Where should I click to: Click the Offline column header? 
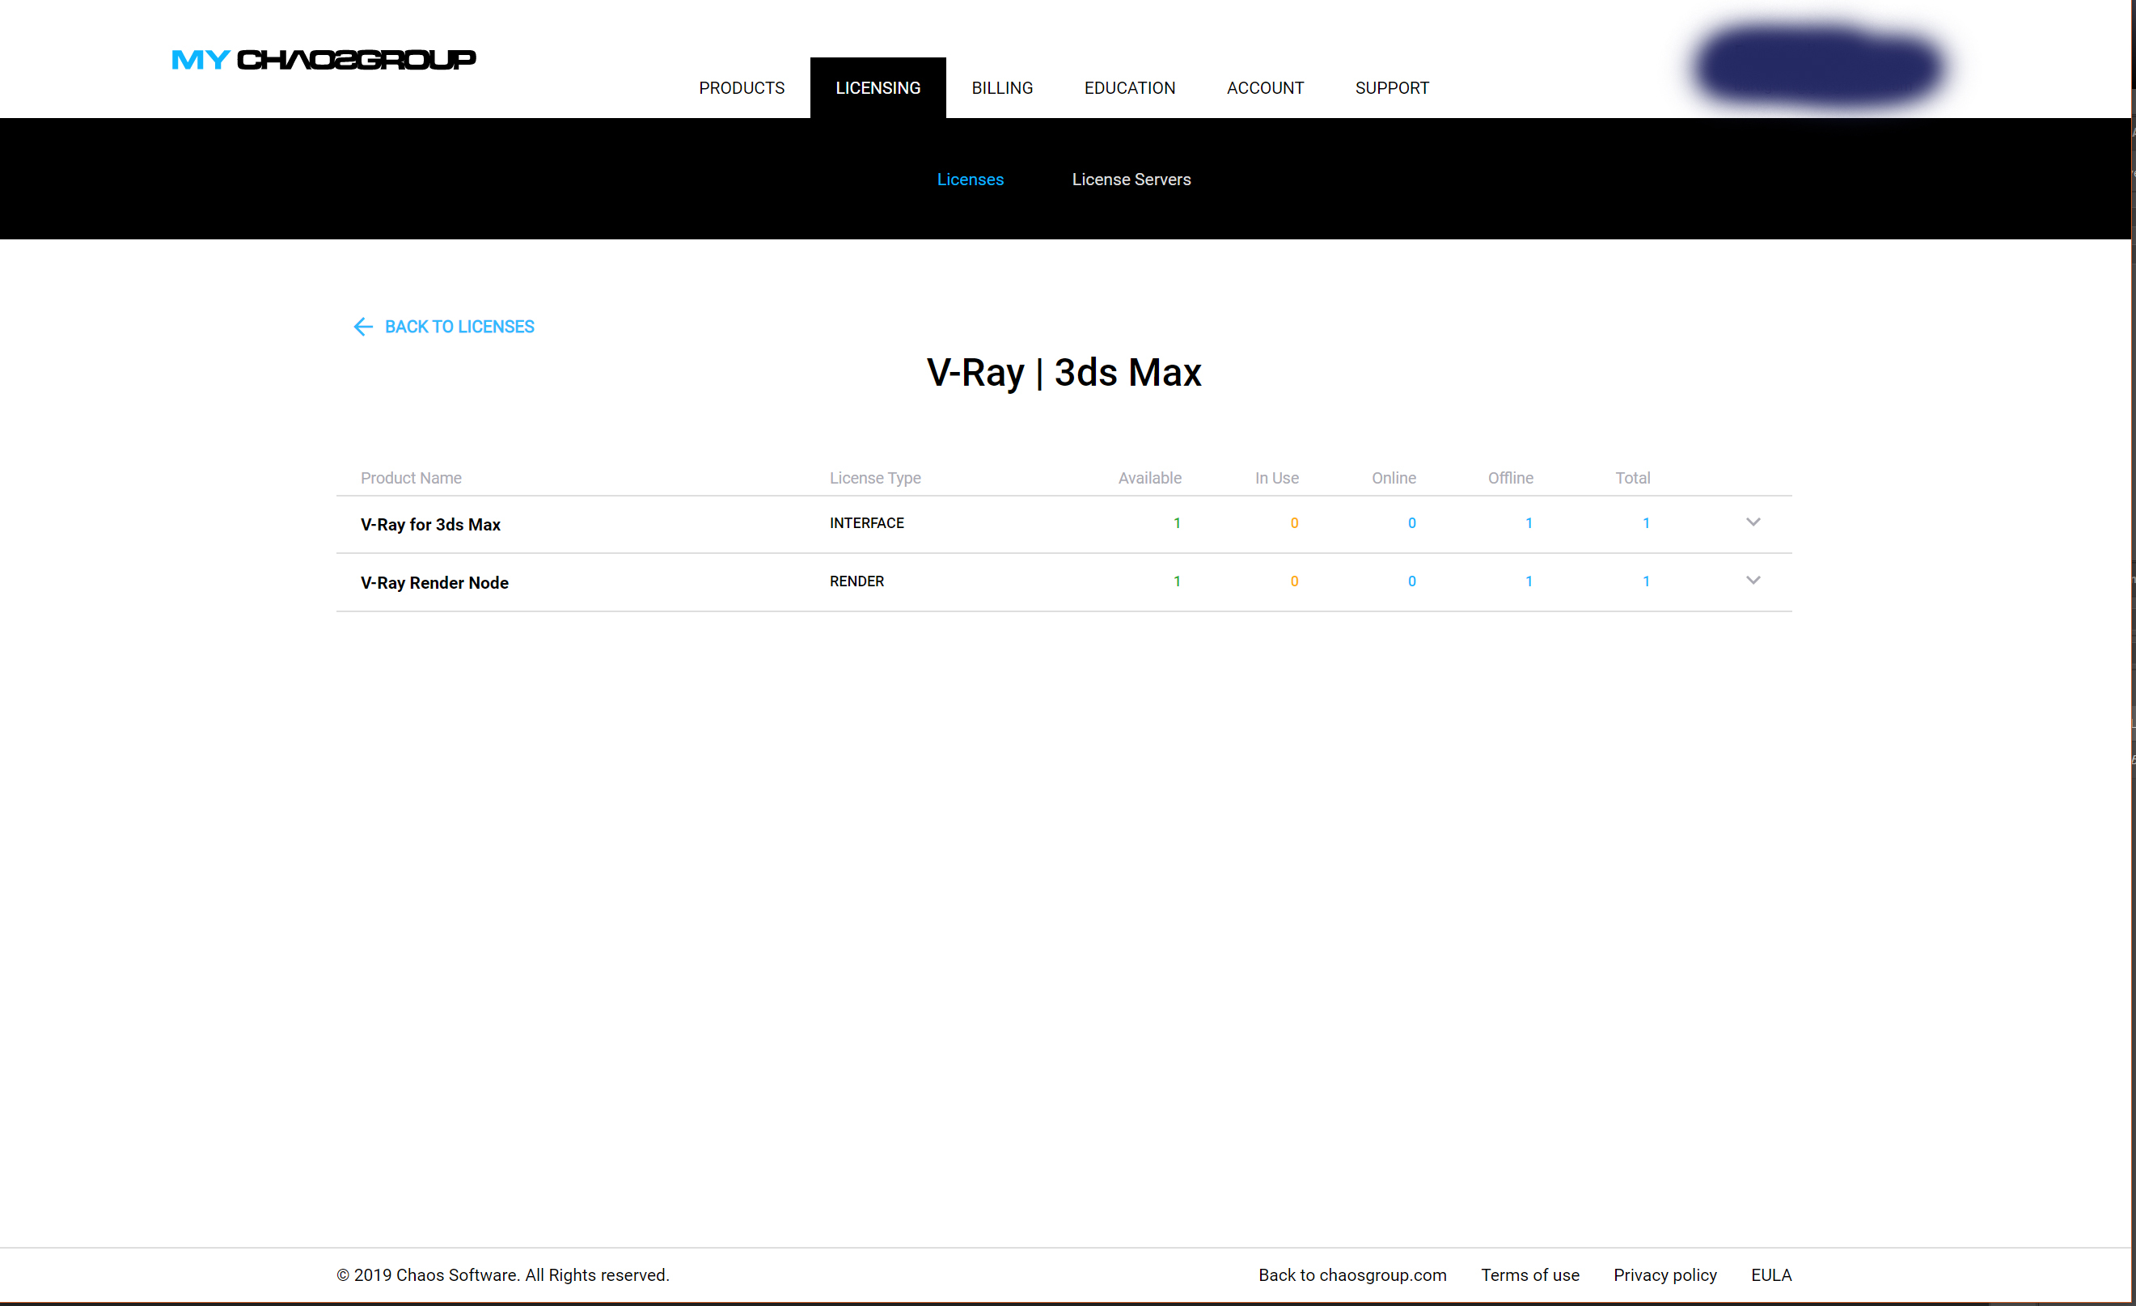[x=1509, y=477]
